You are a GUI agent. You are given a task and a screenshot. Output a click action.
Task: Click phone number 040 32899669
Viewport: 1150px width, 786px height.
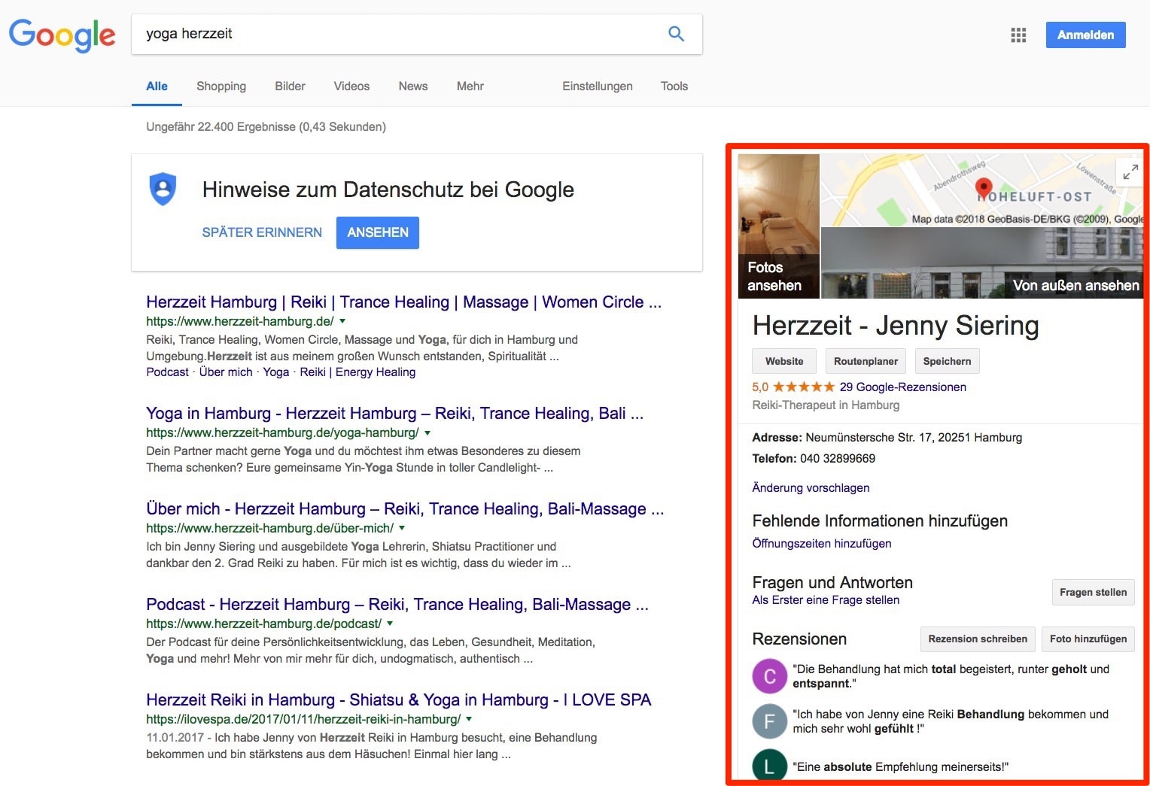click(837, 458)
